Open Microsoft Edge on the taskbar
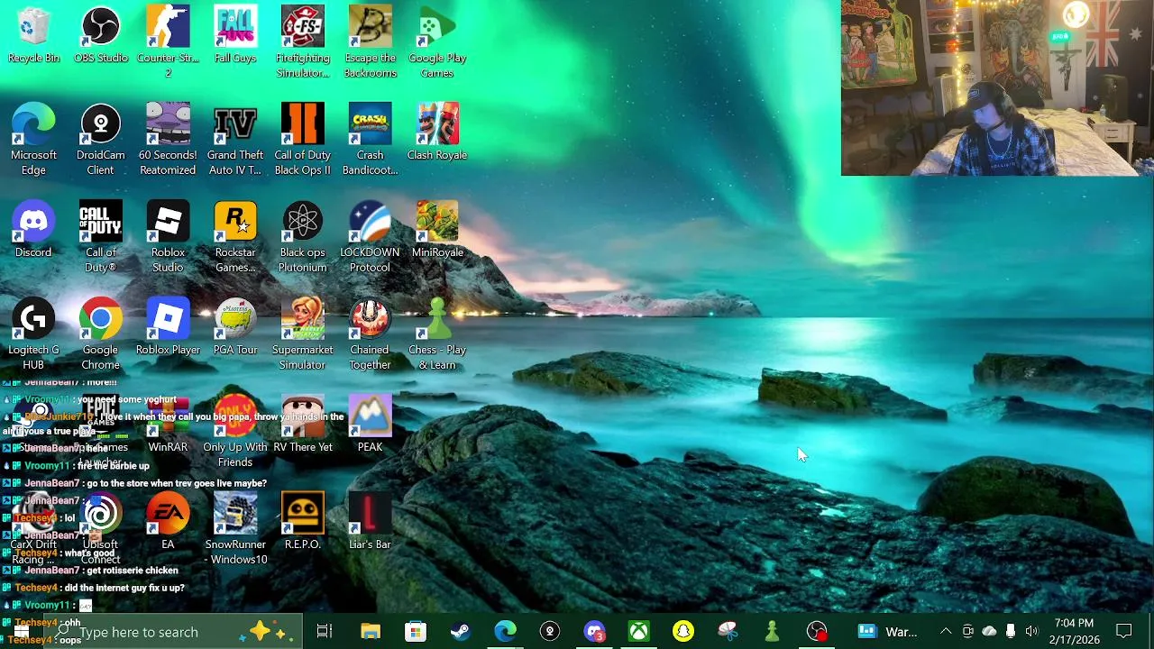 tap(505, 632)
